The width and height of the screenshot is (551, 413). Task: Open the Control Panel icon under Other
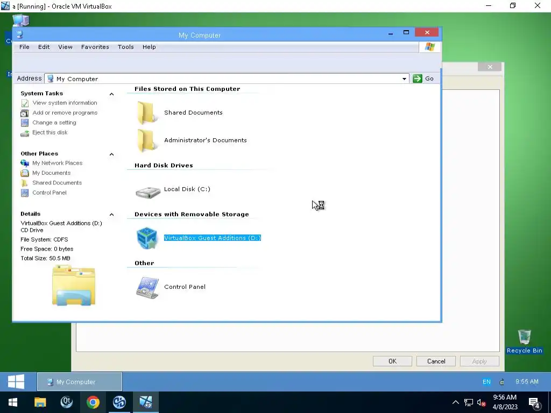point(147,287)
